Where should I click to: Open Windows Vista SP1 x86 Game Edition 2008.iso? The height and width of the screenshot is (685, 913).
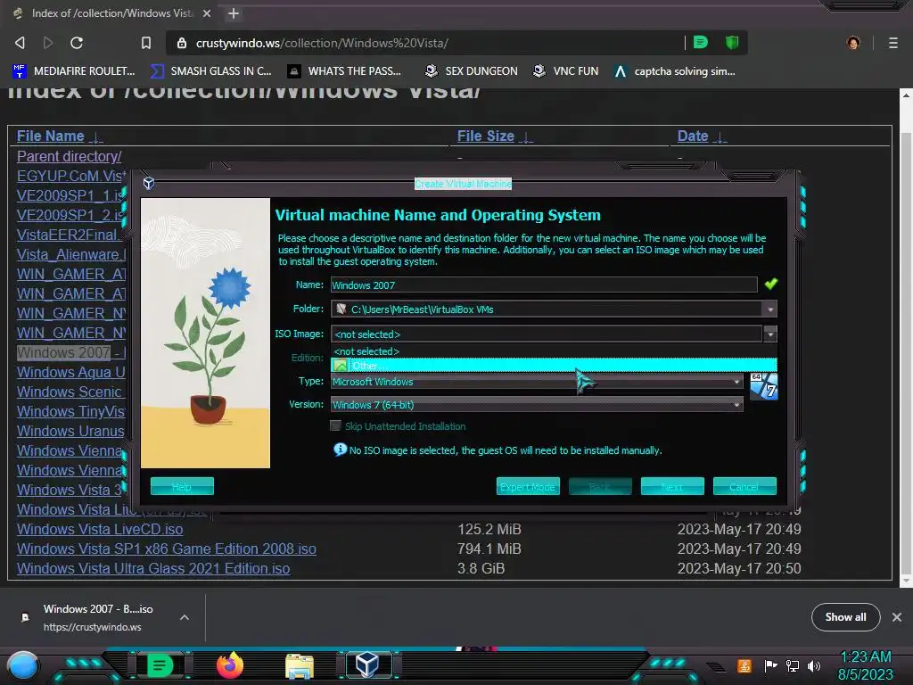click(x=167, y=549)
